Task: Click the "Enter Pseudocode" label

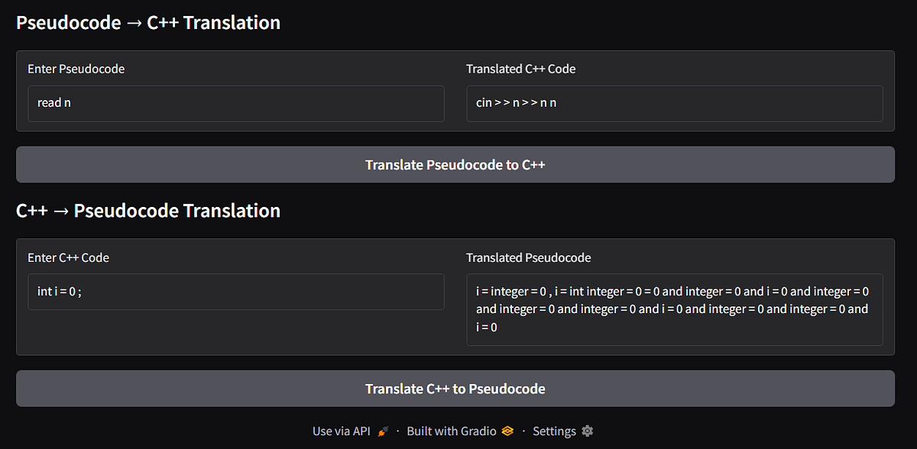Action: [76, 69]
